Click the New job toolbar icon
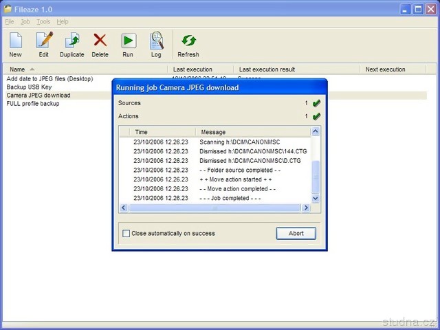Viewport: 440px width, 330px height. click(15, 41)
